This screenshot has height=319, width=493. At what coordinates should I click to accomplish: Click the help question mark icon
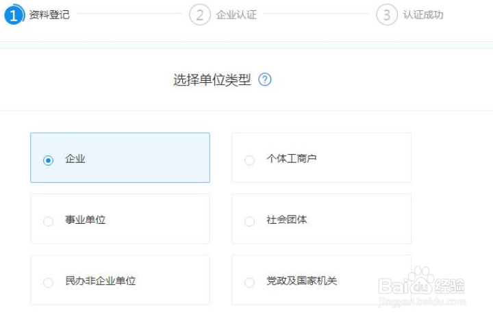(x=265, y=80)
